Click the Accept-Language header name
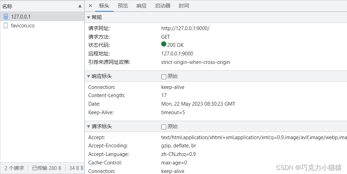 [x=108, y=154]
